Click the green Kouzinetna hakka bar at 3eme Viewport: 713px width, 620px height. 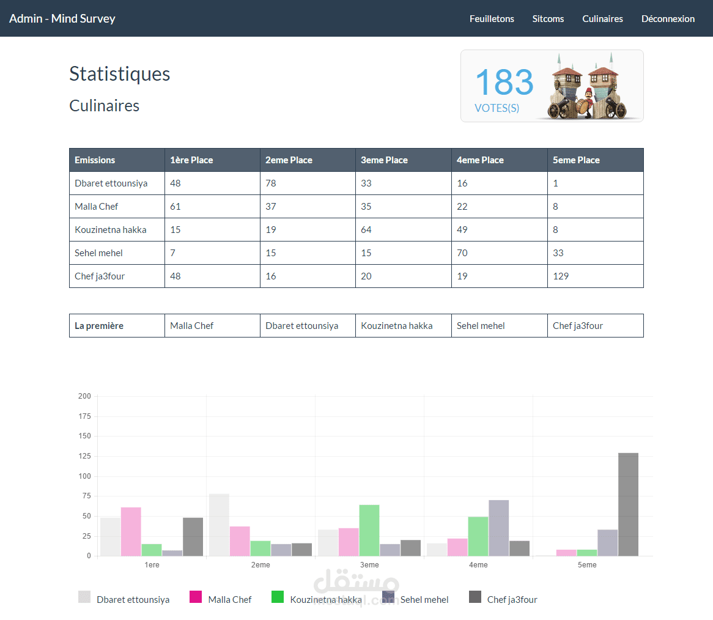[369, 530]
